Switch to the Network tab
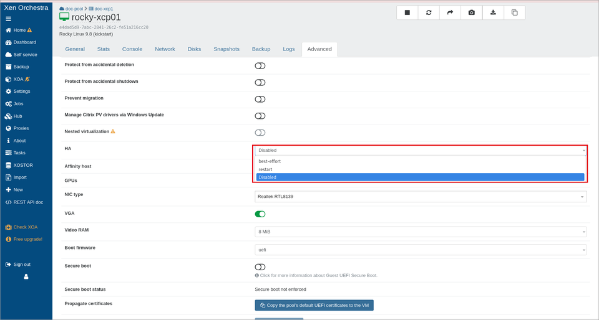Viewport: 599px width, 320px height. 165,49
